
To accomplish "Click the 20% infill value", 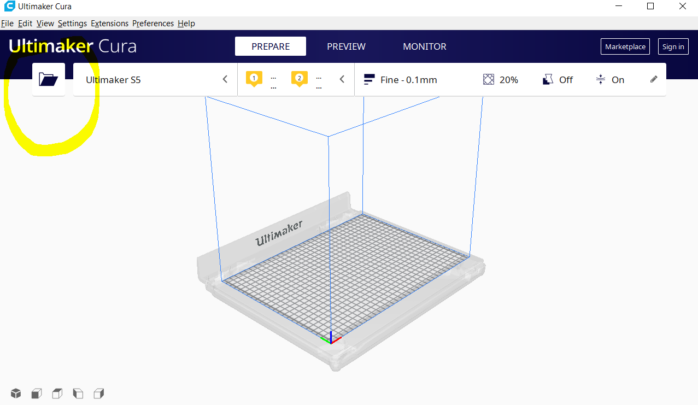I will 509,80.
